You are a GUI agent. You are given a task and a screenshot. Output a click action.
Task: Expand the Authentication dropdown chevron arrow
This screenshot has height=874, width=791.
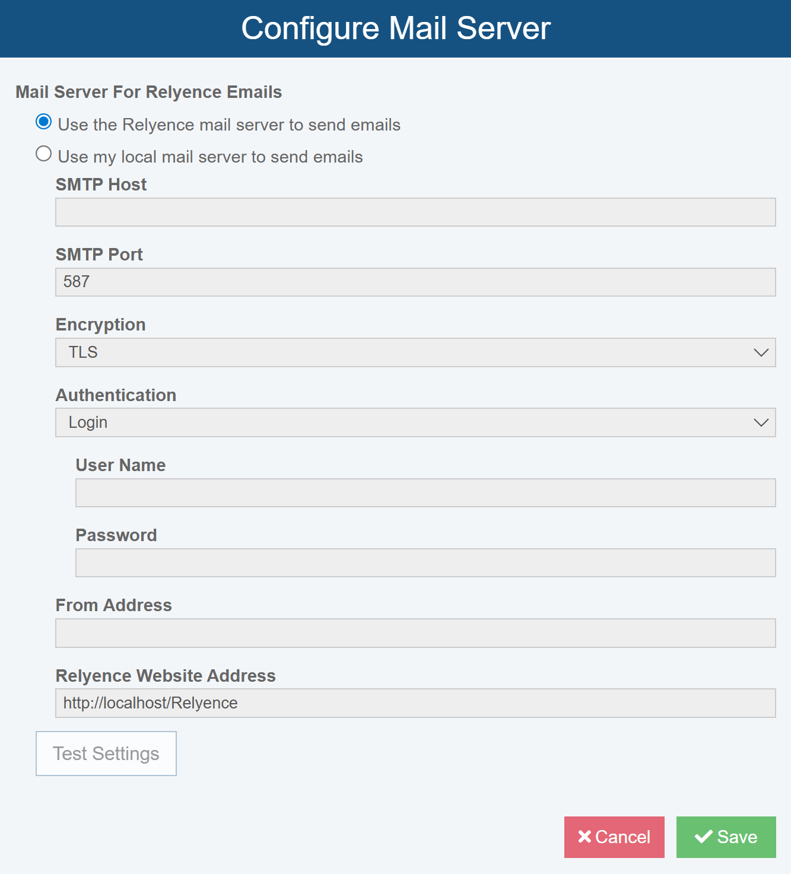[761, 422]
